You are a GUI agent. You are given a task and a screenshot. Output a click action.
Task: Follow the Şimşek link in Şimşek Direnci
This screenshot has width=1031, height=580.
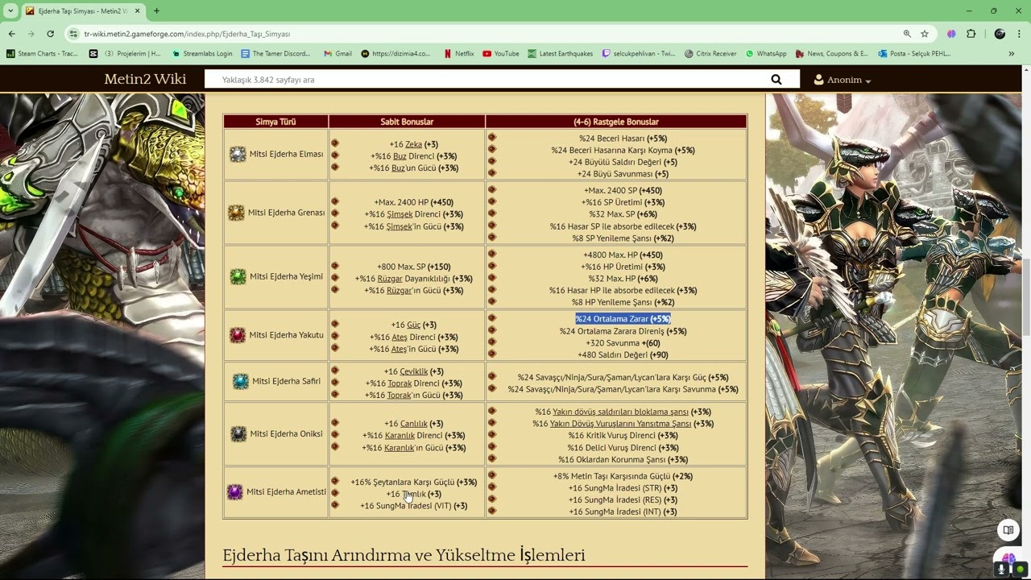(x=400, y=214)
